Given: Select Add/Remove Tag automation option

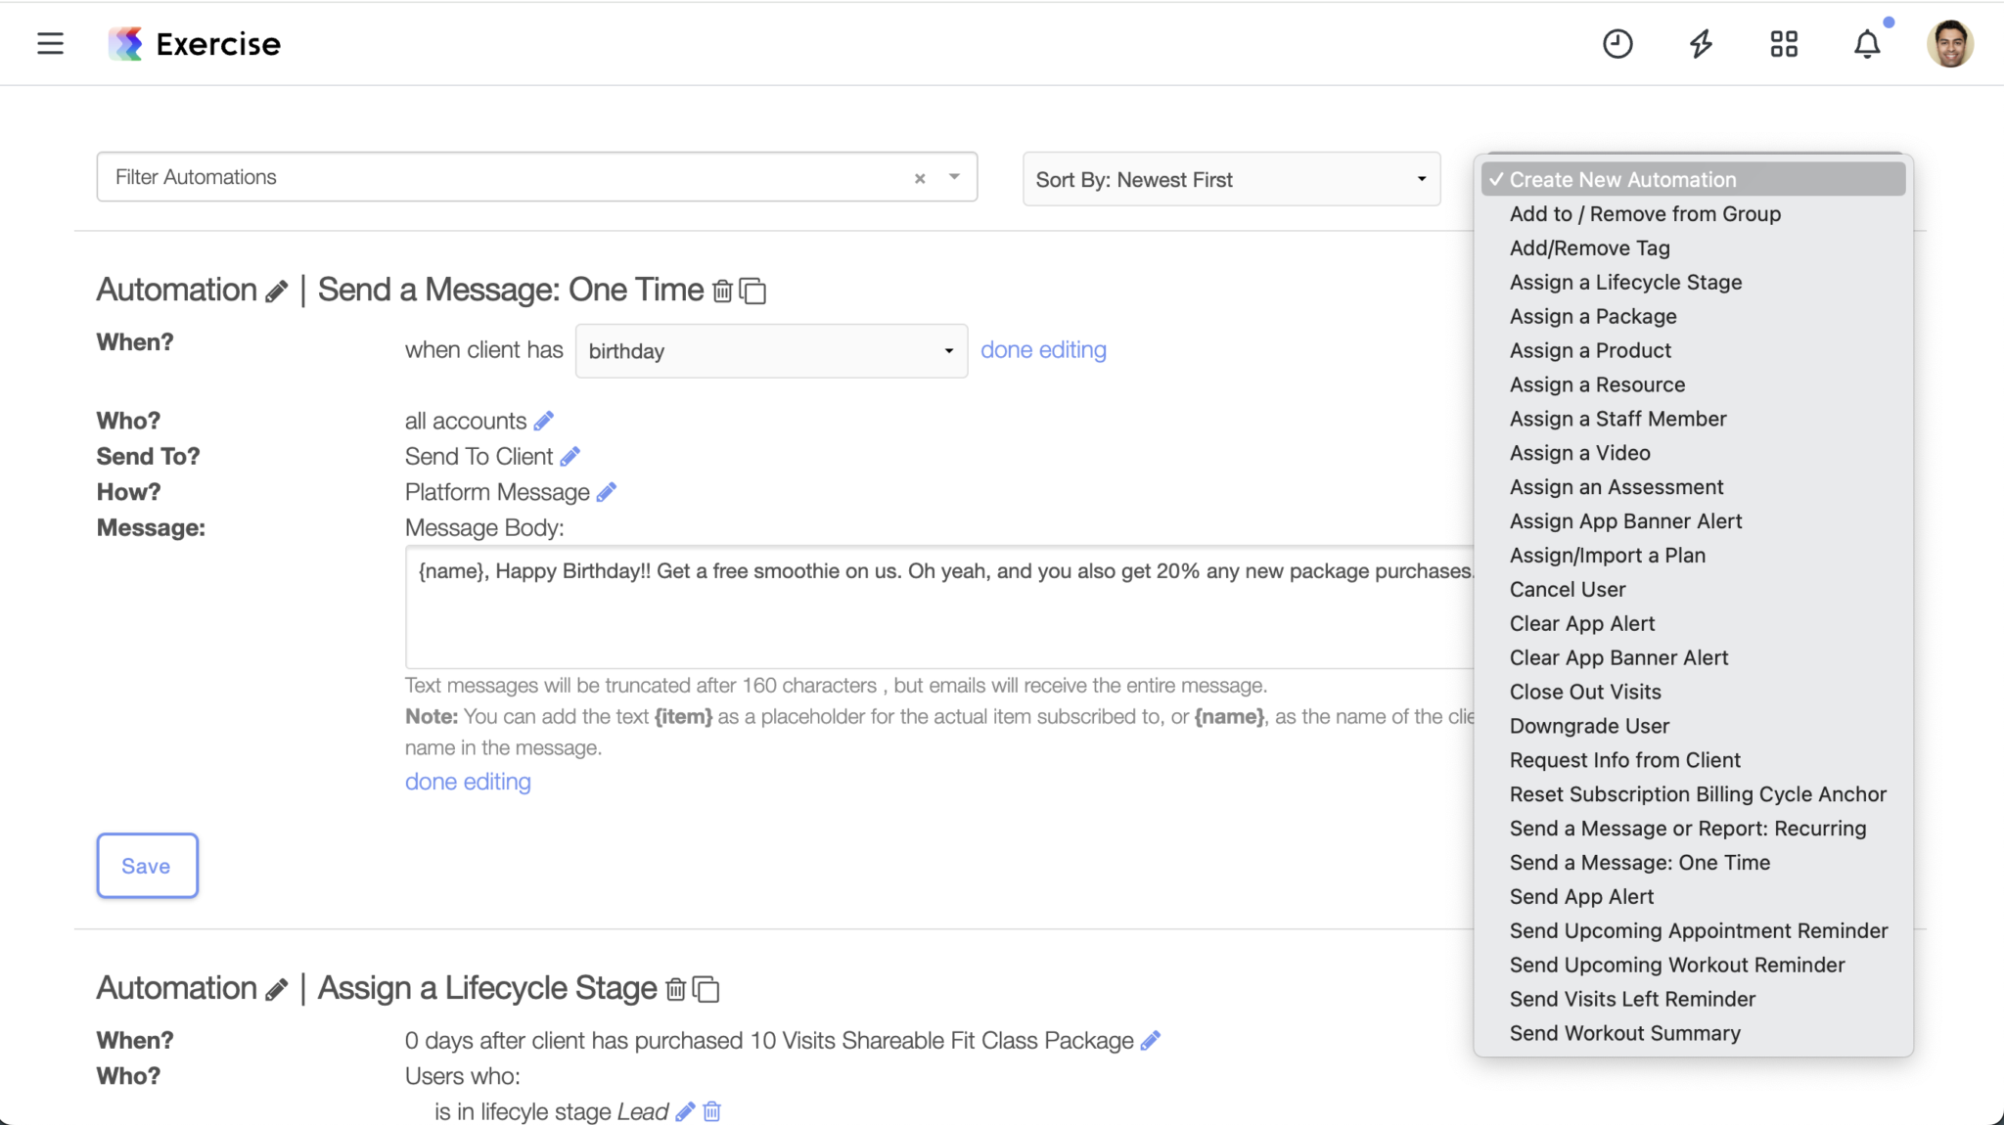Looking at the screenshot, I should pyautogui.click(x=1589, y=247).
